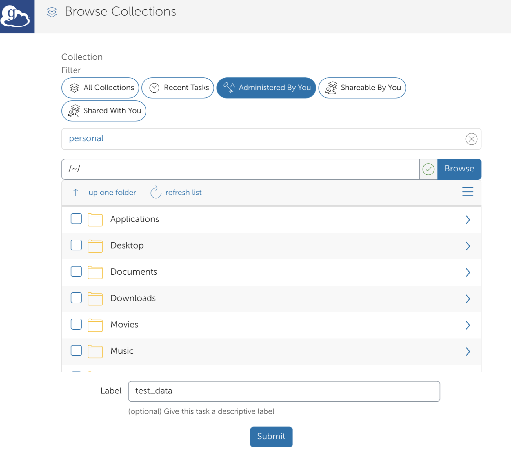This screenshot has width=511, height=452.
Task: Expand the Applications folder chevron
Action: (468, 220)
